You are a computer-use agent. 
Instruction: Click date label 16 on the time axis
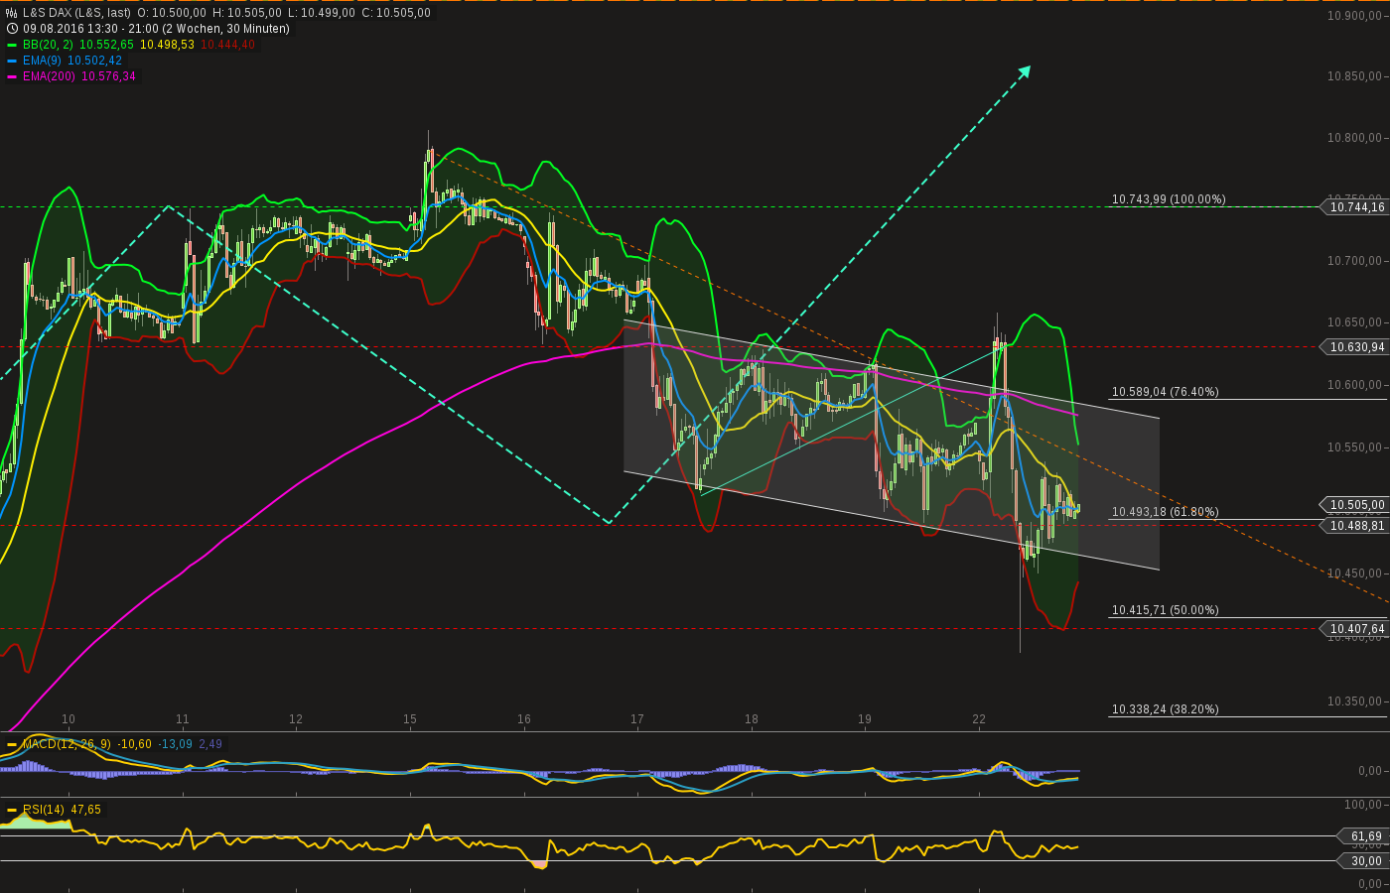click(x=524, y=719)
